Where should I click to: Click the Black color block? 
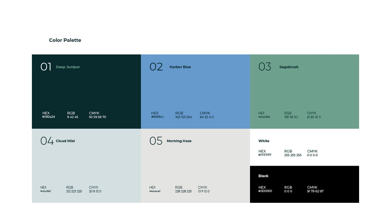coord(305,184)
